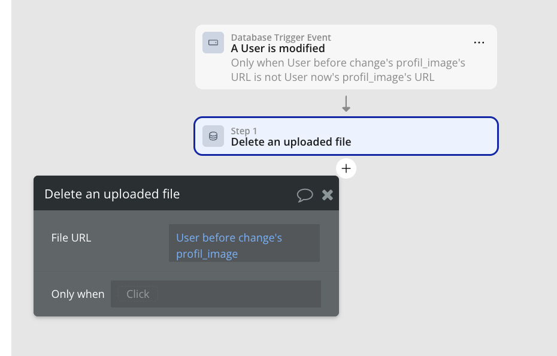Click the 'profil_image' part of File URL

click(x=207, y=254)
